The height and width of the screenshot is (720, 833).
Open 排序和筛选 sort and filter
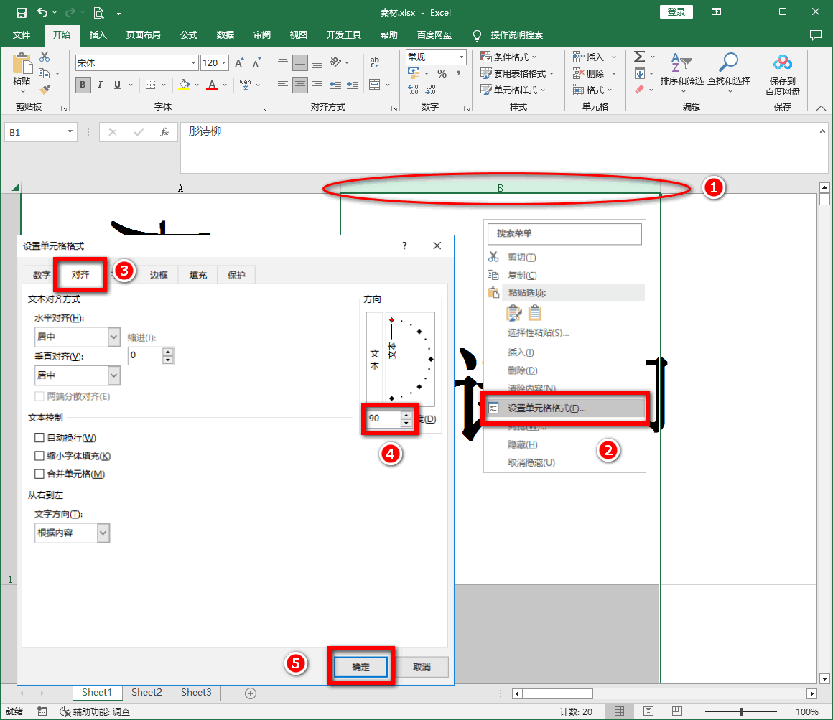point(681,72)
